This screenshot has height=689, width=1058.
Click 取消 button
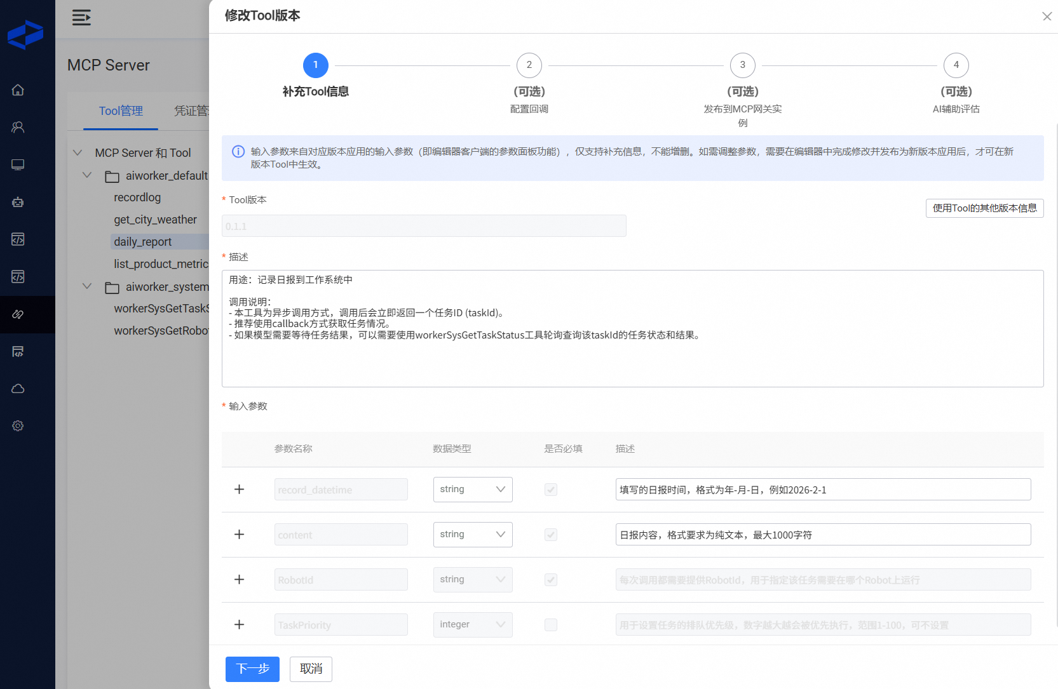[311, 669]
